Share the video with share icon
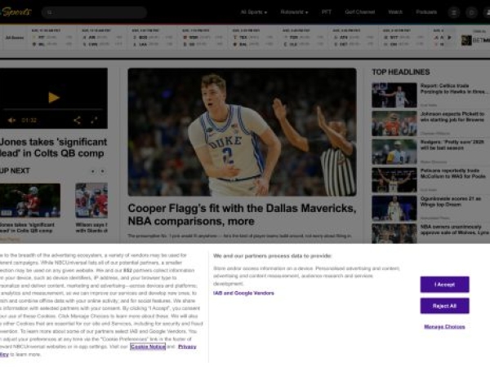This screenshot has width=490, height=367. pyautogui.click(x=78, y=120)
